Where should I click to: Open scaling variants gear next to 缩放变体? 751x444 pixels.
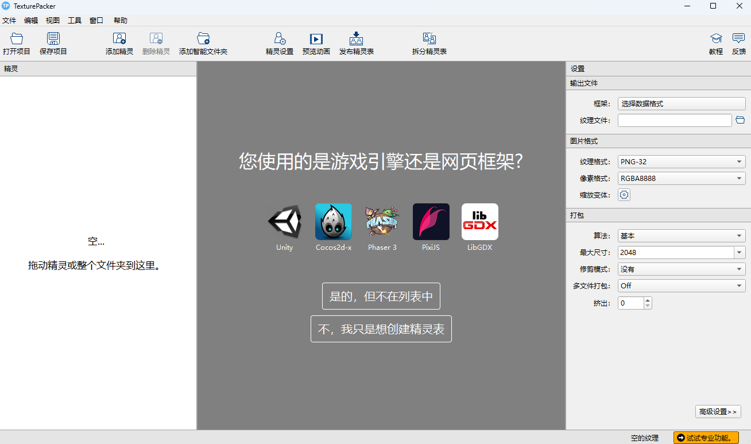coord(624,195)
